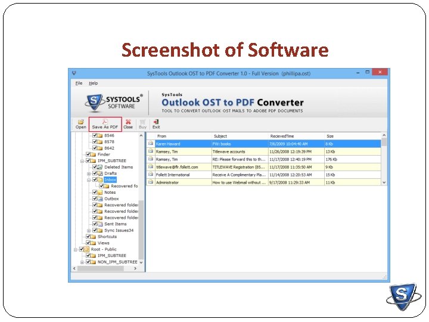The height and width of the screenshot is (322, 429).
Task: Select 'RE: Please forward this to th...' email
Action: [x=239, y=159]
